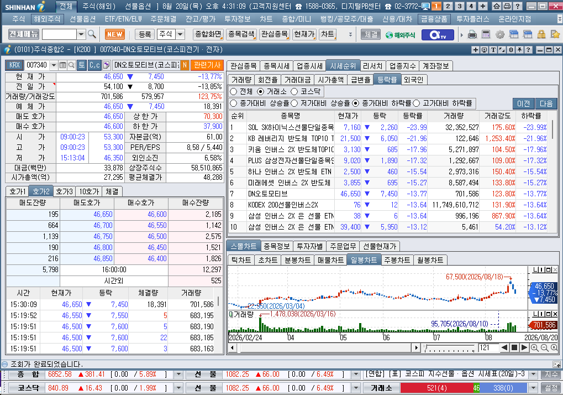Switch to the 호가1 tab

17,191
